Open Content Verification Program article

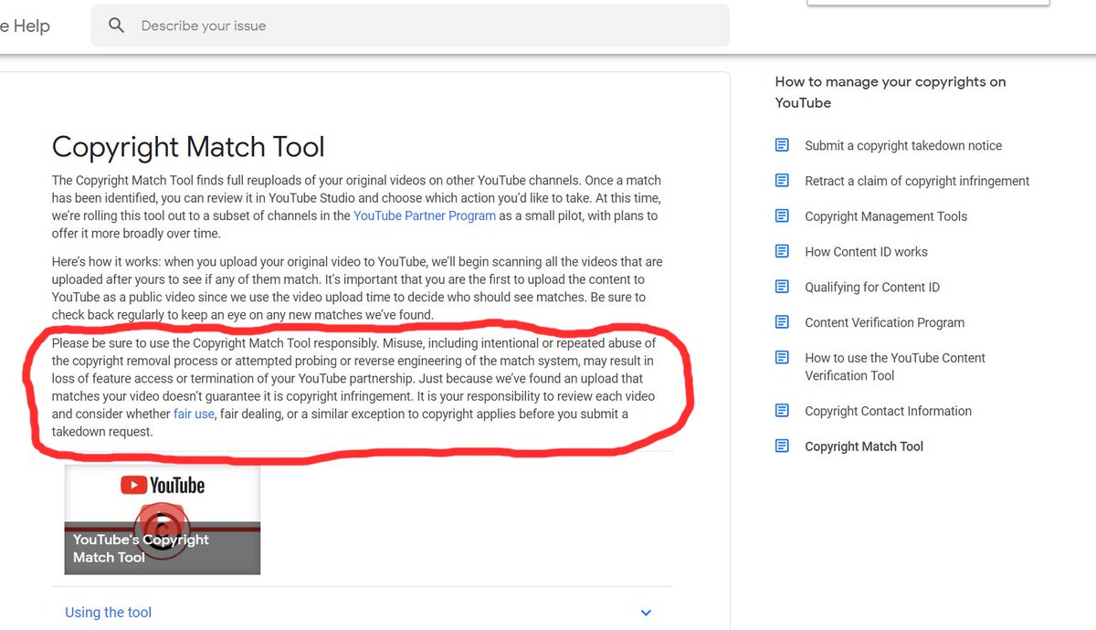pos(884,322)
